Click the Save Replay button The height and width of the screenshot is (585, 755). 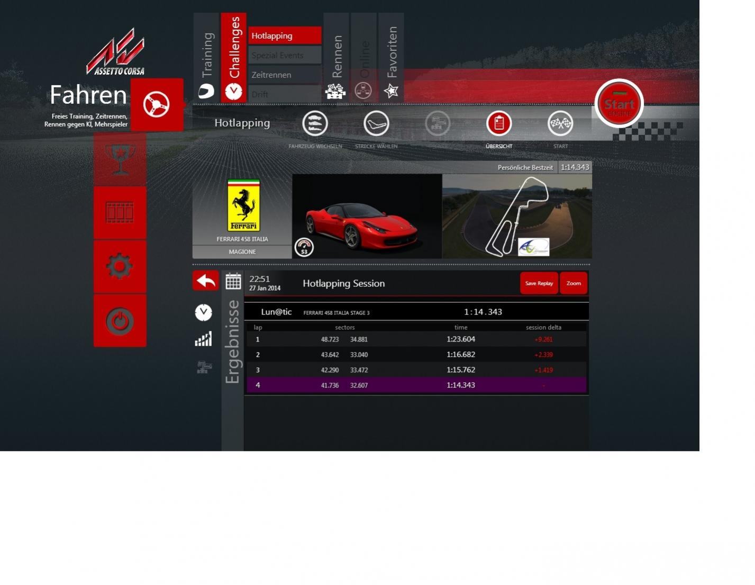[539, 283]
